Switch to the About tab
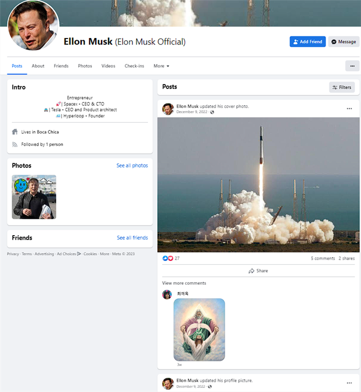The image size is (361, 392). tap(38, 66)
